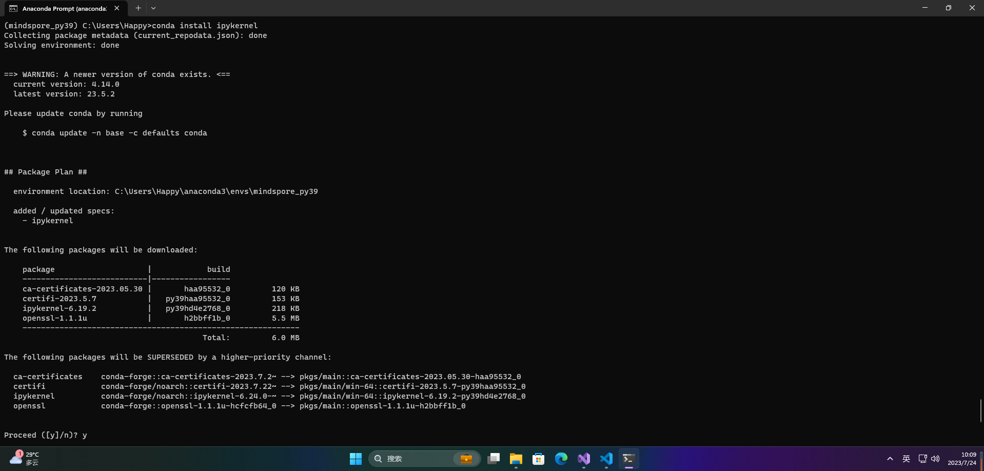Close the Anaconda Prompt tab

point(117,8)
